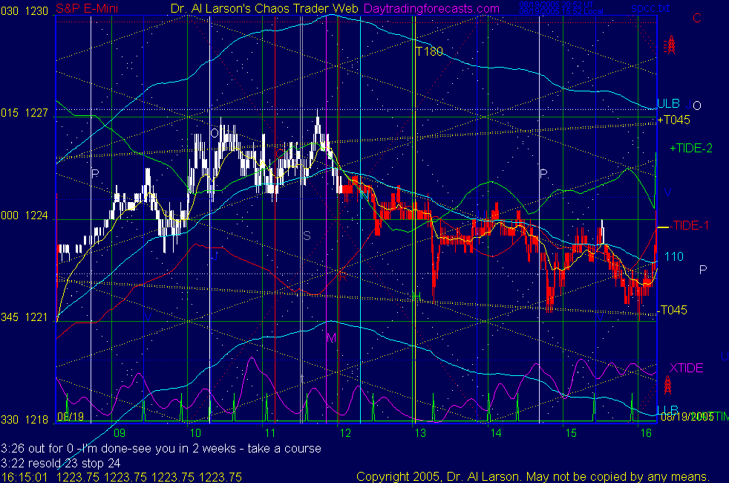Click the "16:15:01" time in the quote line

tap(24, 477)
